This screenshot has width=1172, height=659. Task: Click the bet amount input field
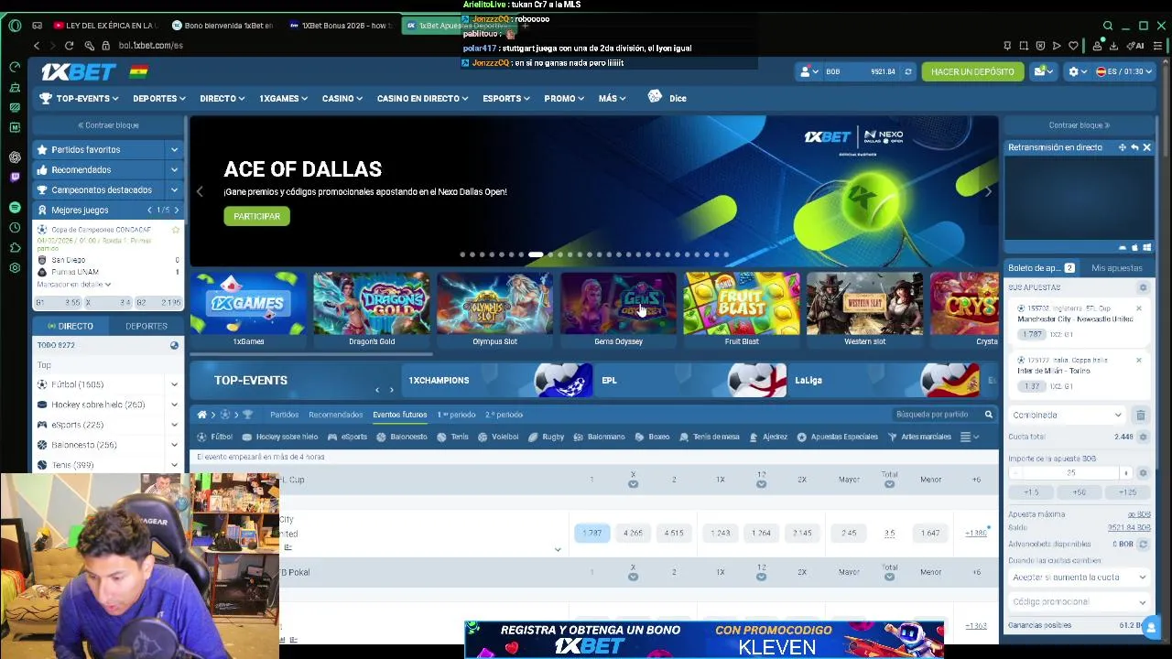(1071, 473)
